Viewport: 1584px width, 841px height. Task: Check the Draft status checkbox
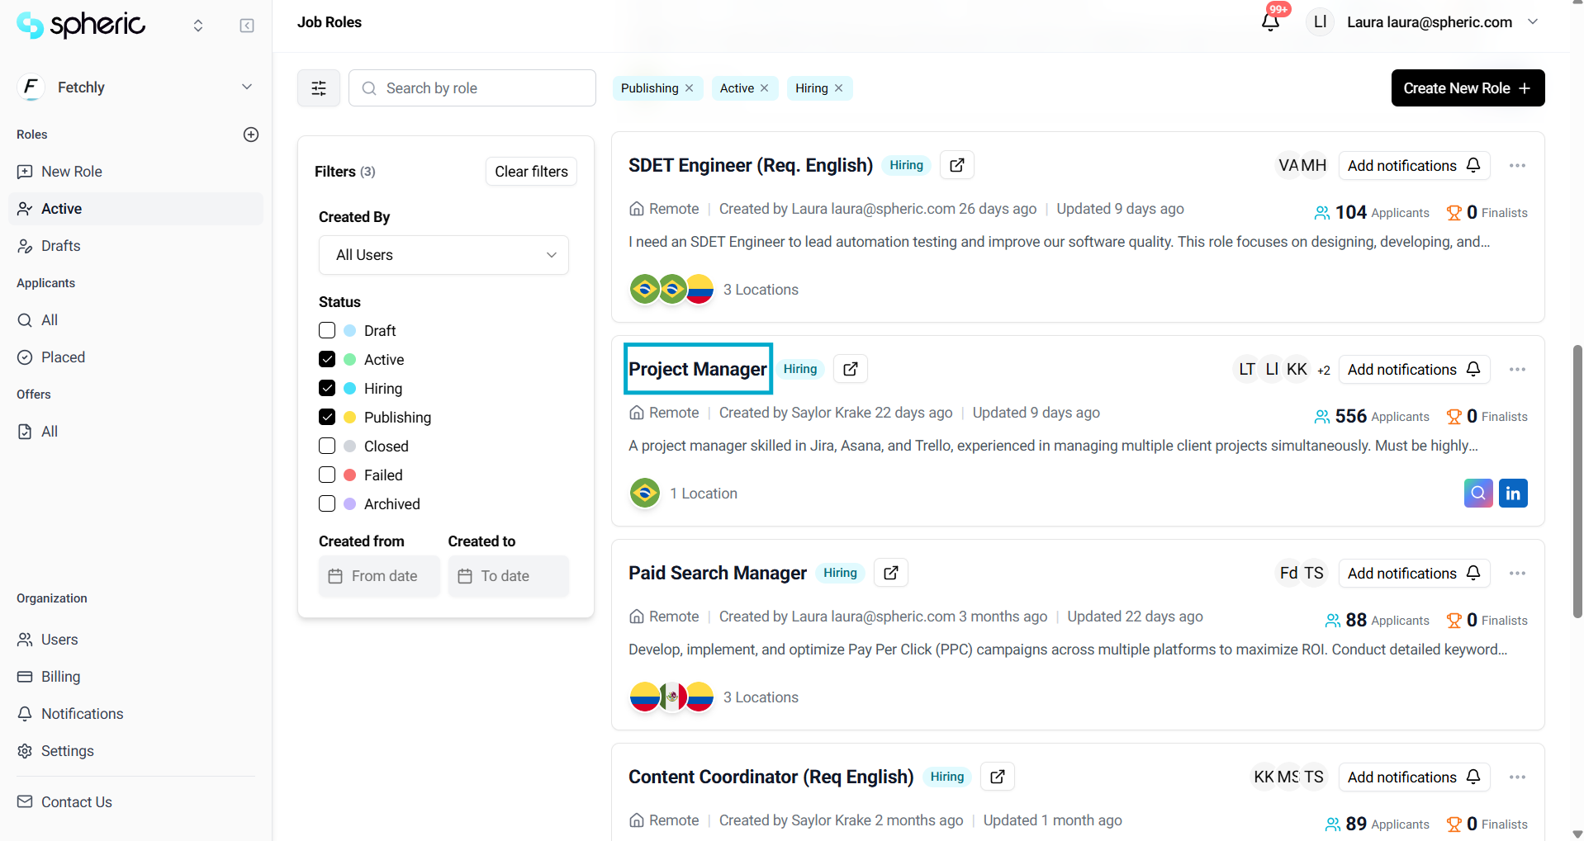coord(327,331)
